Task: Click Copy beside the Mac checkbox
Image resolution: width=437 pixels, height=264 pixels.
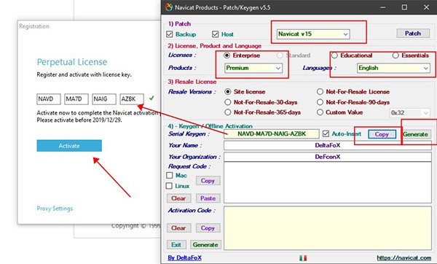Action: coord(208,181)
